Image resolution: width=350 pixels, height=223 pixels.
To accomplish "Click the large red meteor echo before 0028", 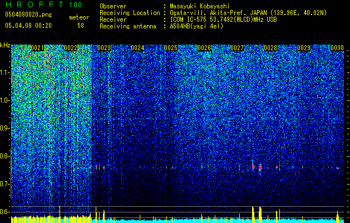I will pyautogui.click(x=260, y=167).
